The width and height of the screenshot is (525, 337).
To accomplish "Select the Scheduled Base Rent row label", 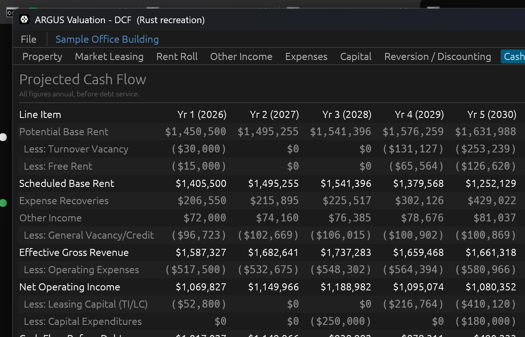I will [x=67, y=183].
